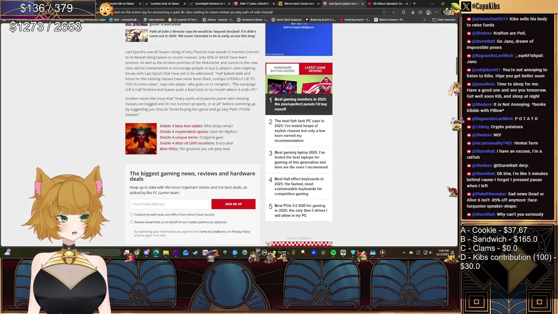Switch to Goodnight Universe on Steam tab
This screenshot has width=558, height=314.
[209, 3]
